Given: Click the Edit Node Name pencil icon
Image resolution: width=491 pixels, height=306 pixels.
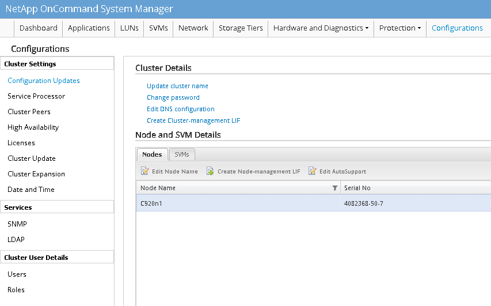Looking at the screenshot, I should pyautogui.click(x=144, y=171).
